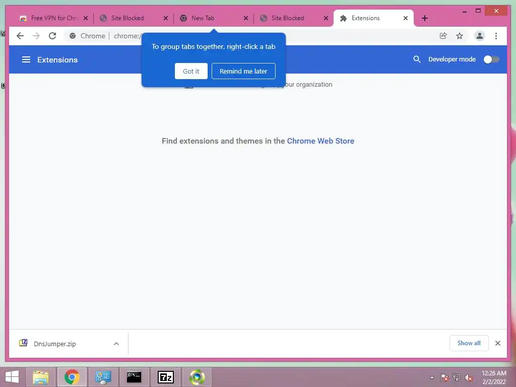The width and height of the screenshot is (516, 387).
Task: Share this page via the share icon
Action: (443, 36)
